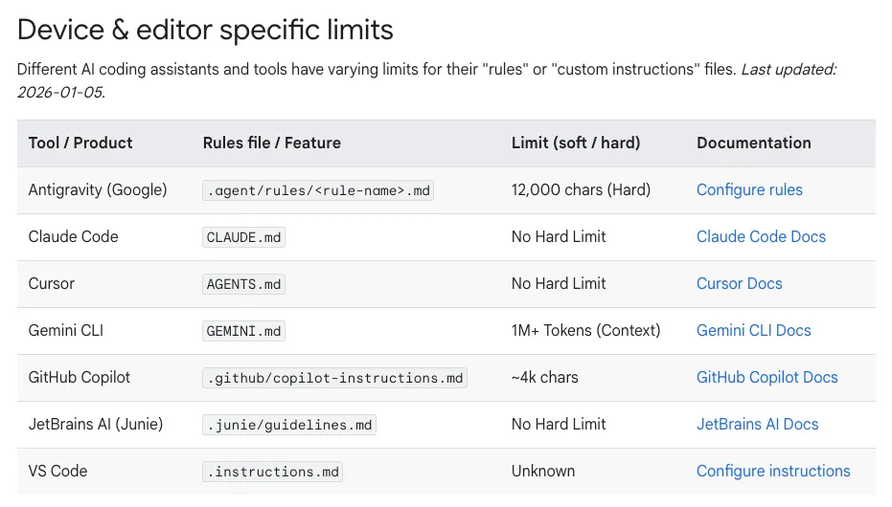892x507 pixels.
Task: Follow the Cursor Docs link
Action: click(739, 283)
